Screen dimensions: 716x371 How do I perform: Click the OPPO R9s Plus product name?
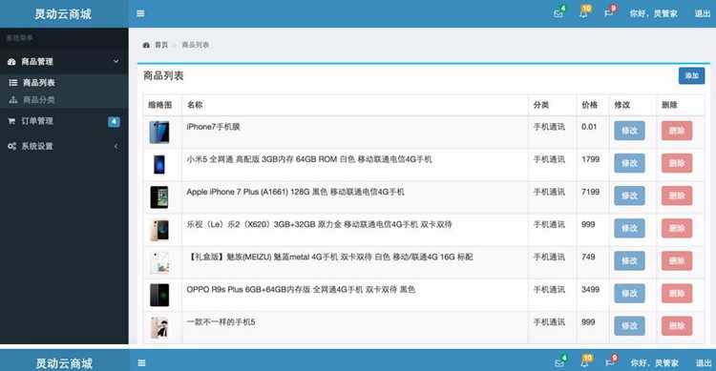(301, 289)
